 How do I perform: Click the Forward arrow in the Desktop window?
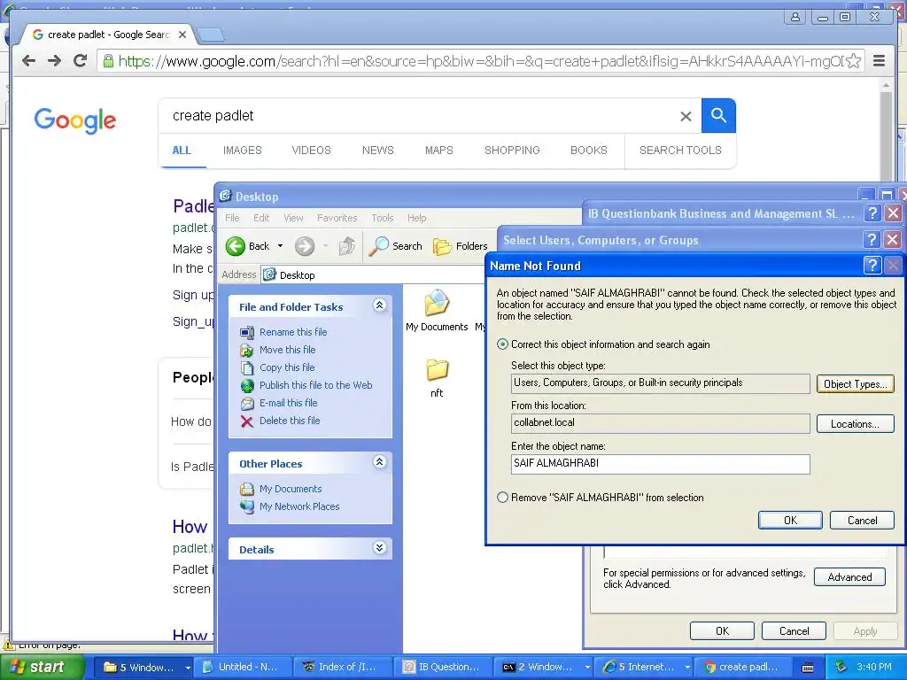(x=305, y=246)
